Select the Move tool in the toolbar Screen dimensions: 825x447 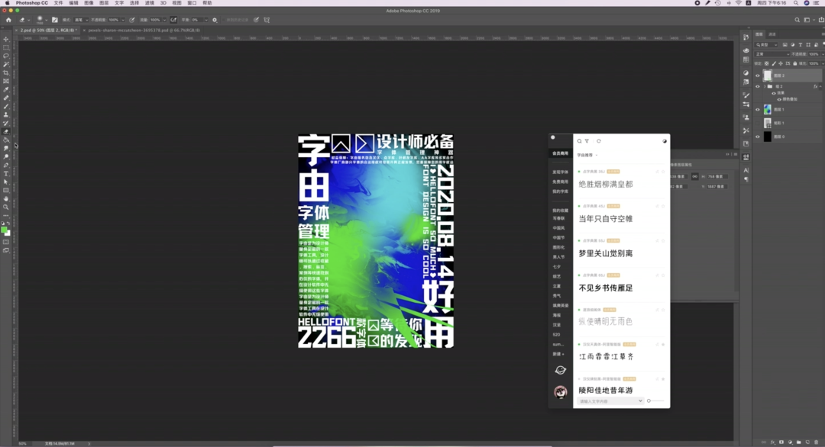pyautogui.click(x=6, y=39)
